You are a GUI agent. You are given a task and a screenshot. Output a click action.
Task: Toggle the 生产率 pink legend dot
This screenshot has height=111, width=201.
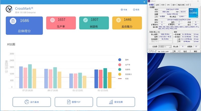pos(120,65)
